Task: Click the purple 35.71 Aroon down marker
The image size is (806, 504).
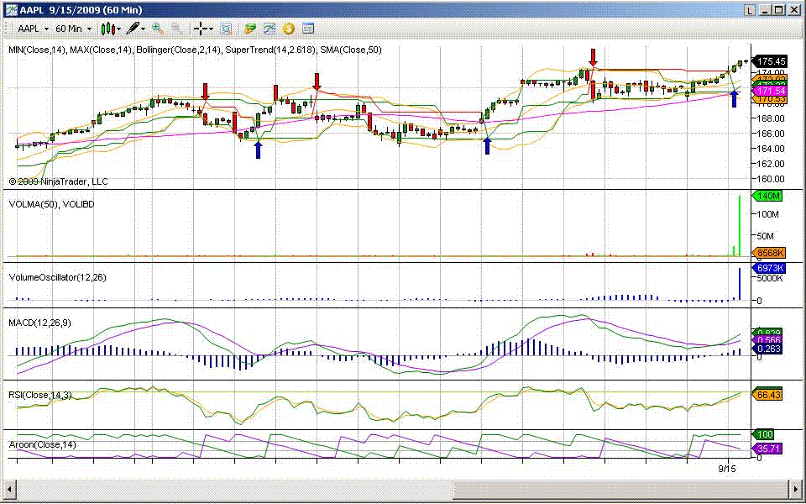Action: click(x=767, y=449)
